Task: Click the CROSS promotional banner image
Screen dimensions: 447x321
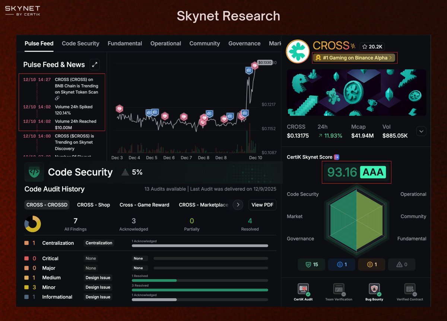Action: click(x=356, y=92)
